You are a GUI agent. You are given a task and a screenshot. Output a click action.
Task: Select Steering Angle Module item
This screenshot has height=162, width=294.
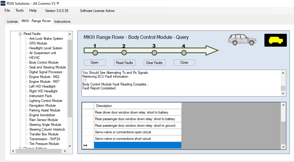[x=45, y=125]
